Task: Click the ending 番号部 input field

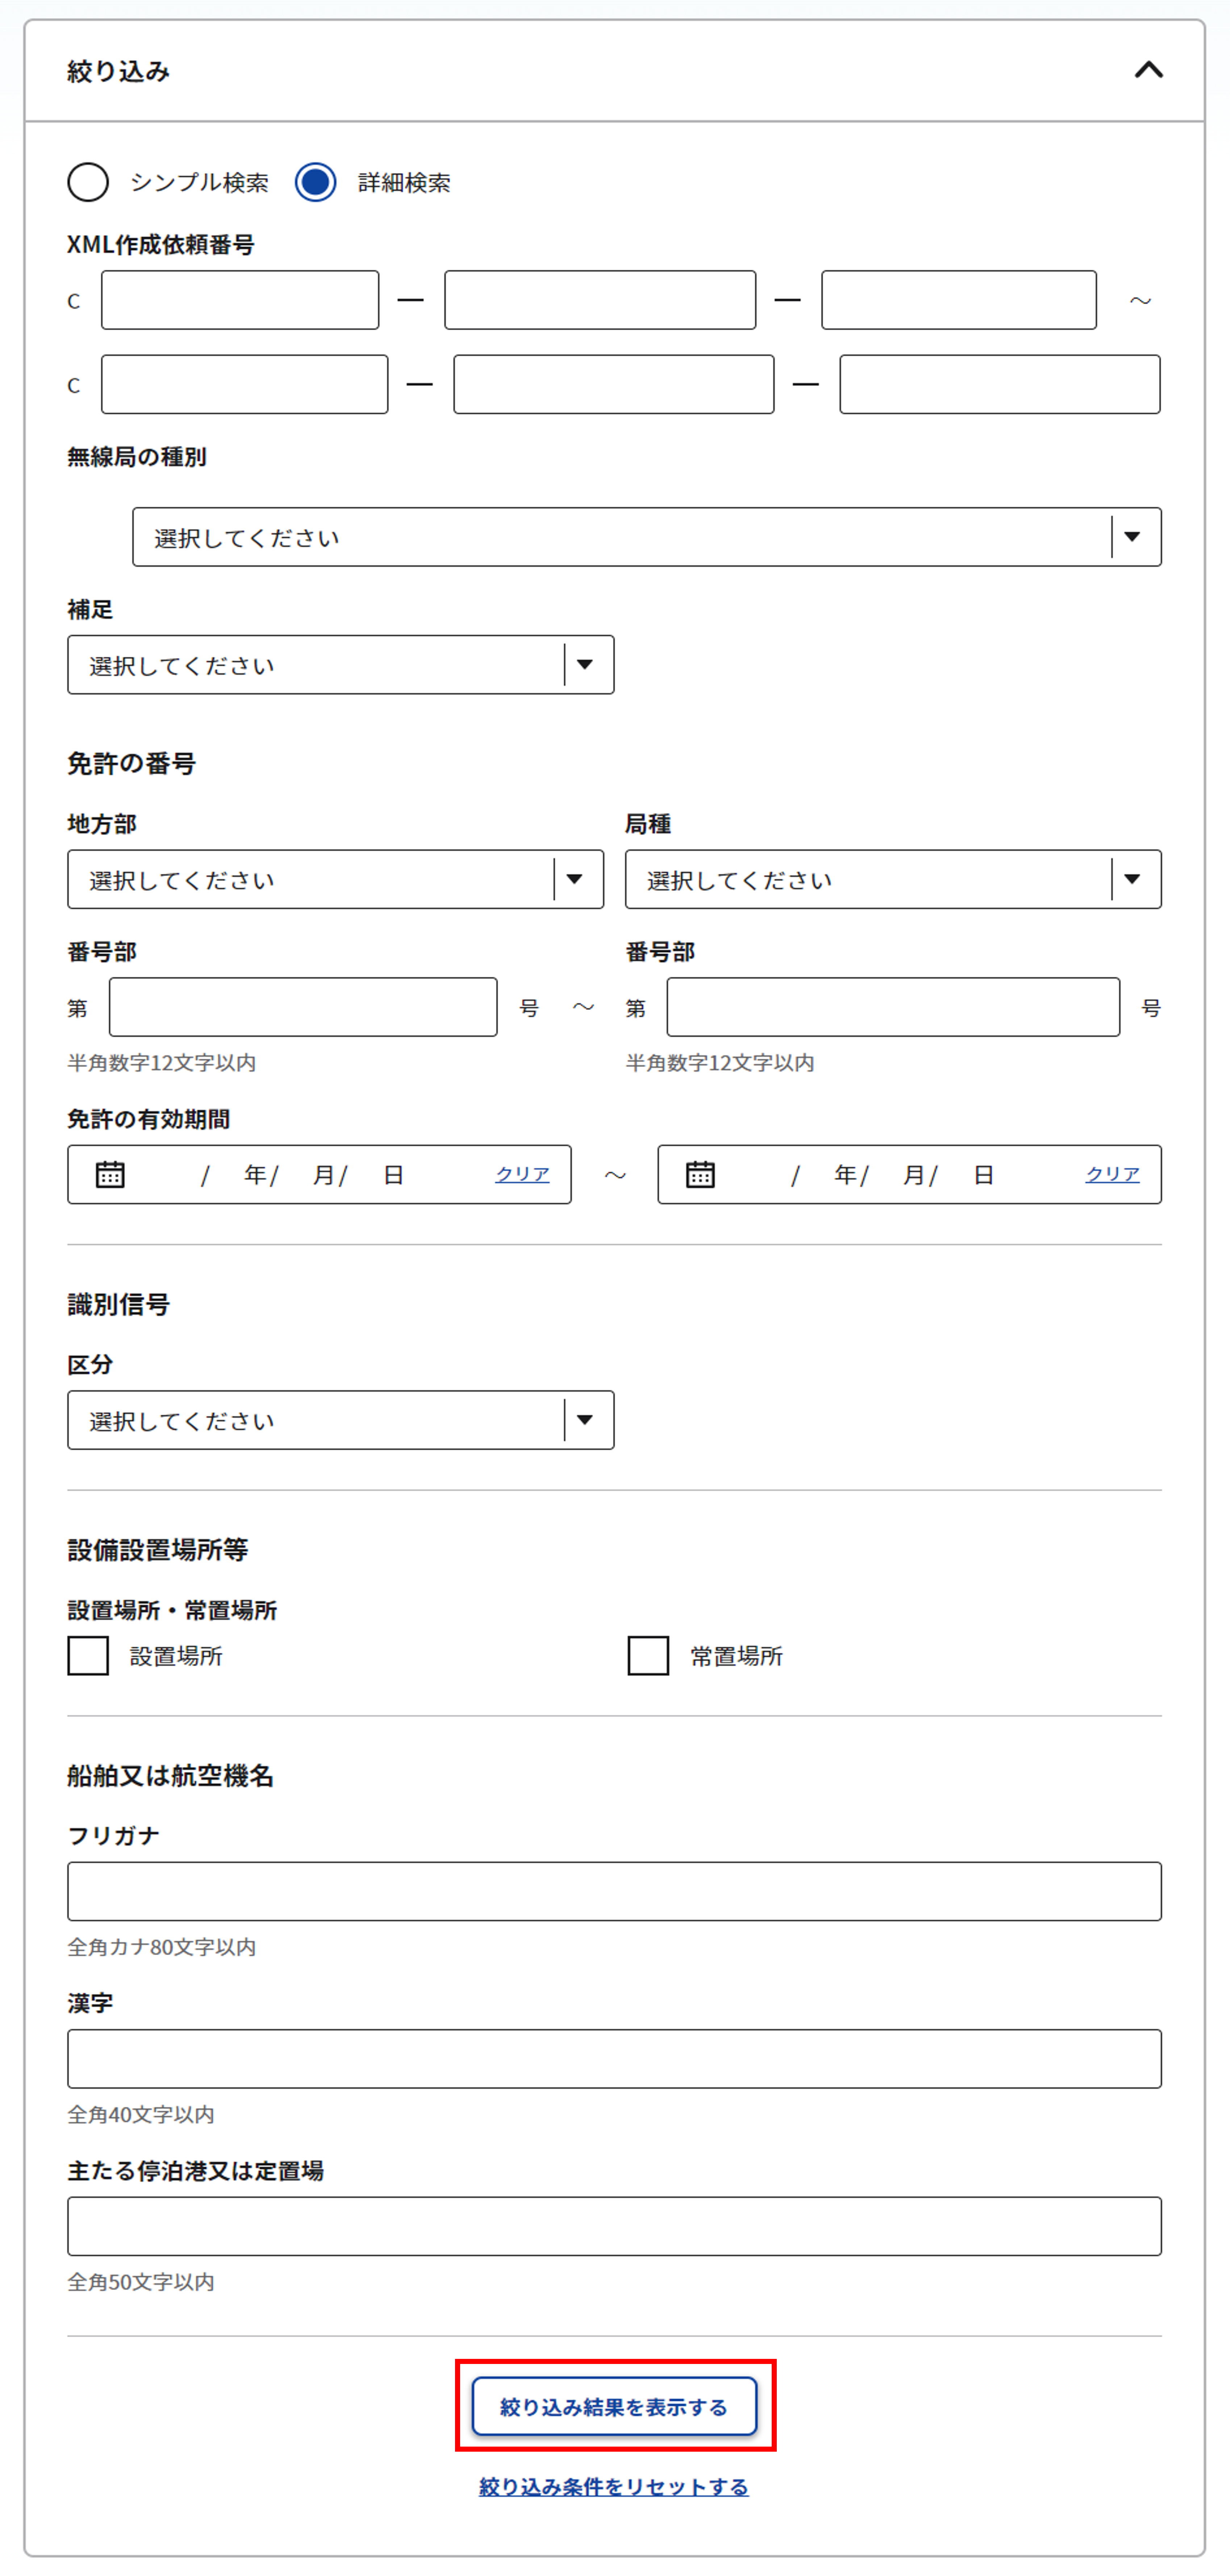Action: coord(893,1007)
